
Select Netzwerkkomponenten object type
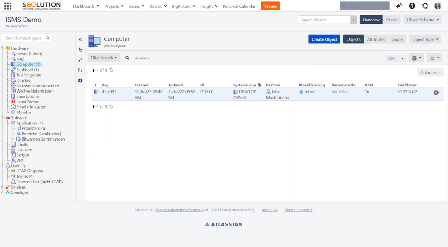[38, 86]
